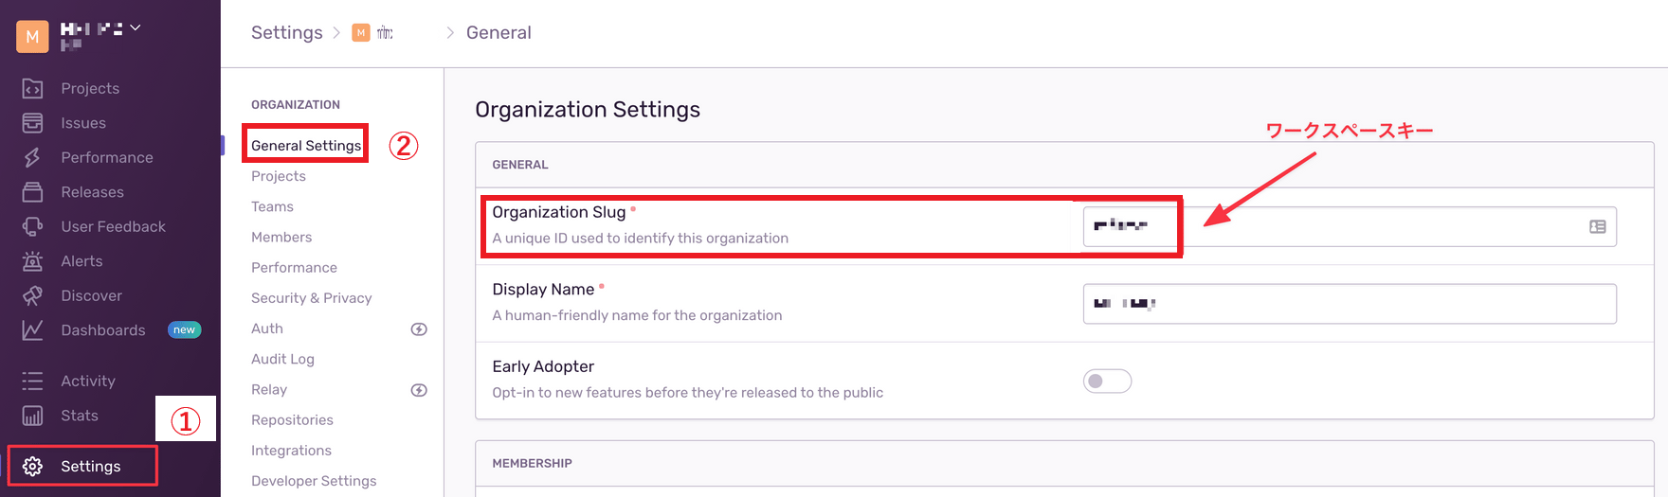Screen dimensions: 1668x497
Task: Open Releases from the sidebar icon
Action: point(32,192)
